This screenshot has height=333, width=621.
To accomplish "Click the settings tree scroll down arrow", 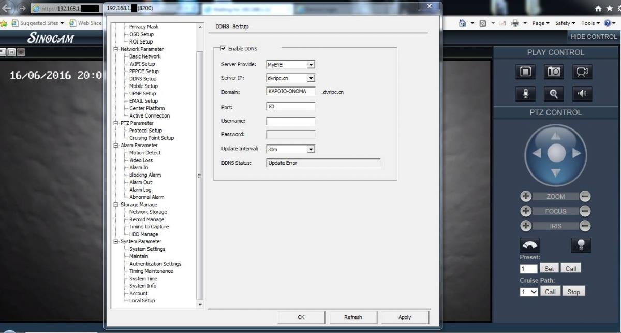I will [x=200, y=305].
